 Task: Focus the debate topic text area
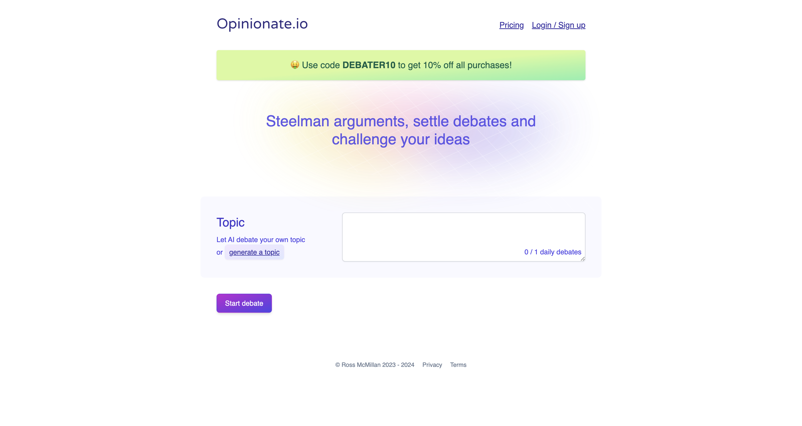[x=464, y=237]
